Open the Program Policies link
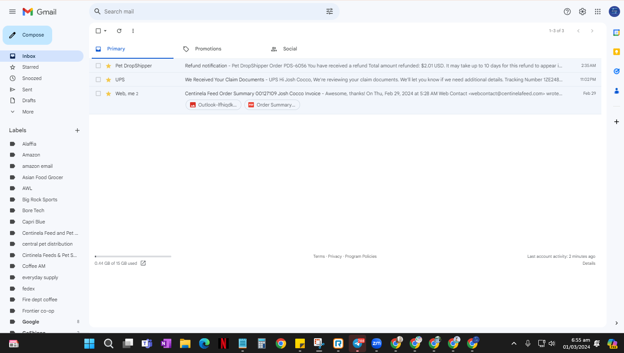This screenshot has width=624, height=353. coord(361,256)
